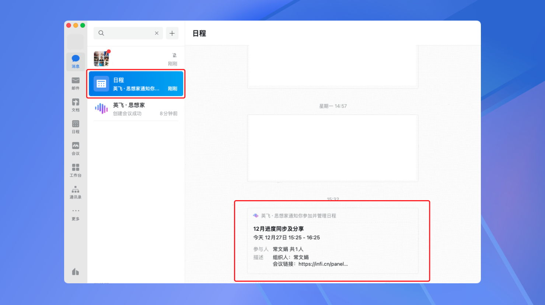The width and height of the screenshot is (545, 305).
Task: Click the 日程 header title
Action: [x=199, y=33]
